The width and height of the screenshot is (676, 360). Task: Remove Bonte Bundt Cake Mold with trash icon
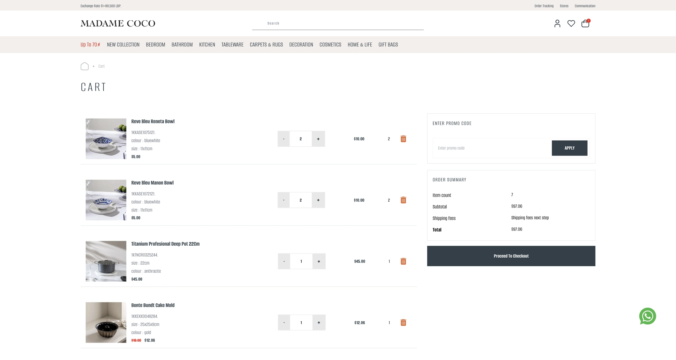pos(403,323)
